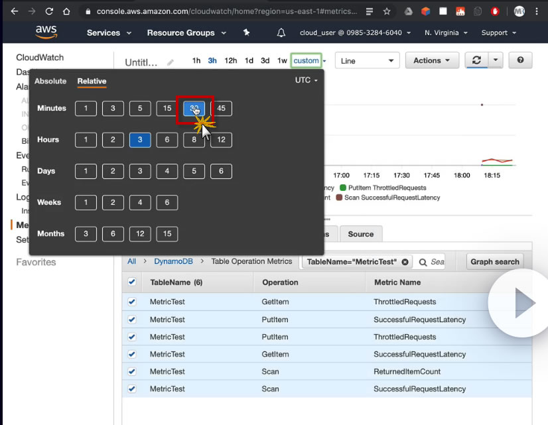Open the notifications bell icon
The height and width of the screenshot is (425, 548).
[281, 33]
